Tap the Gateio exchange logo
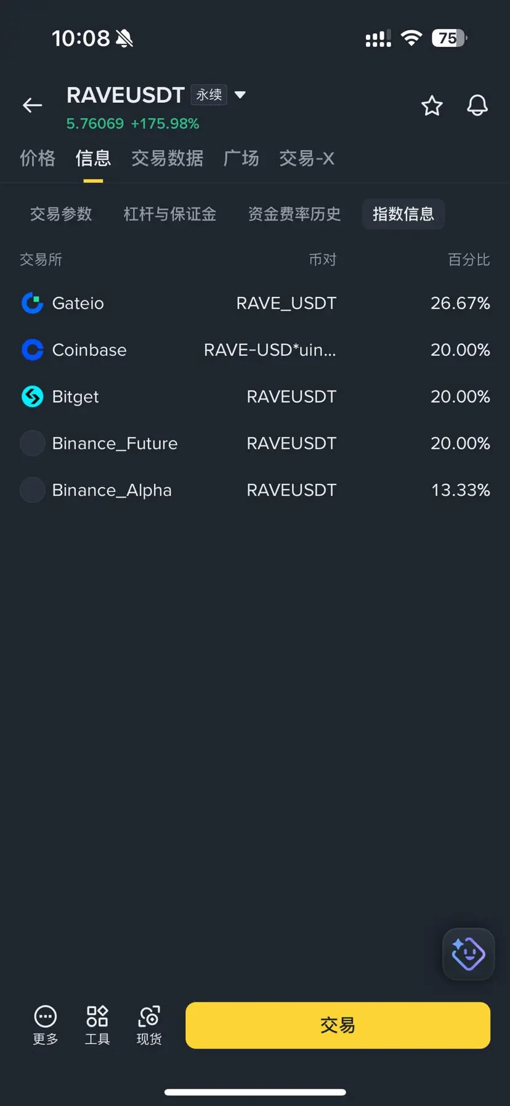 [x=33, y=303]
